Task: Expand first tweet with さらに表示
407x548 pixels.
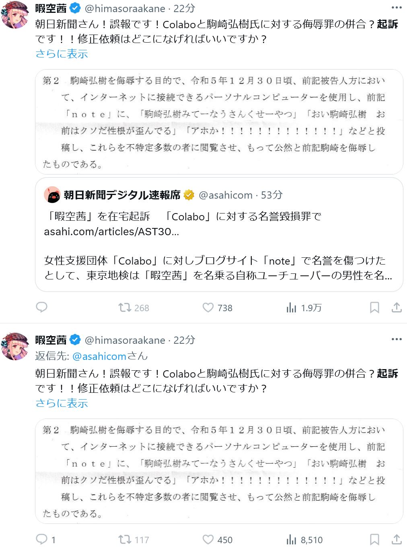Action: [x=62, y=54]
